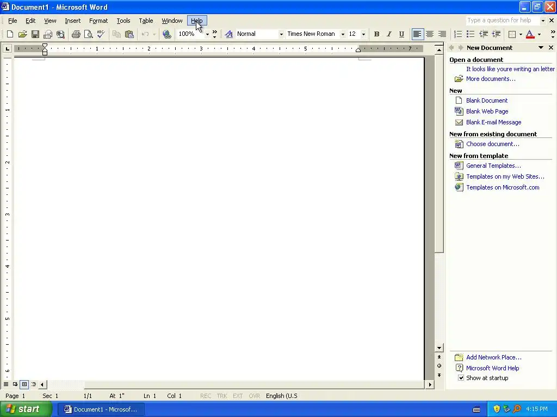Open the Insert menu
557x417 pixels.
73,21
